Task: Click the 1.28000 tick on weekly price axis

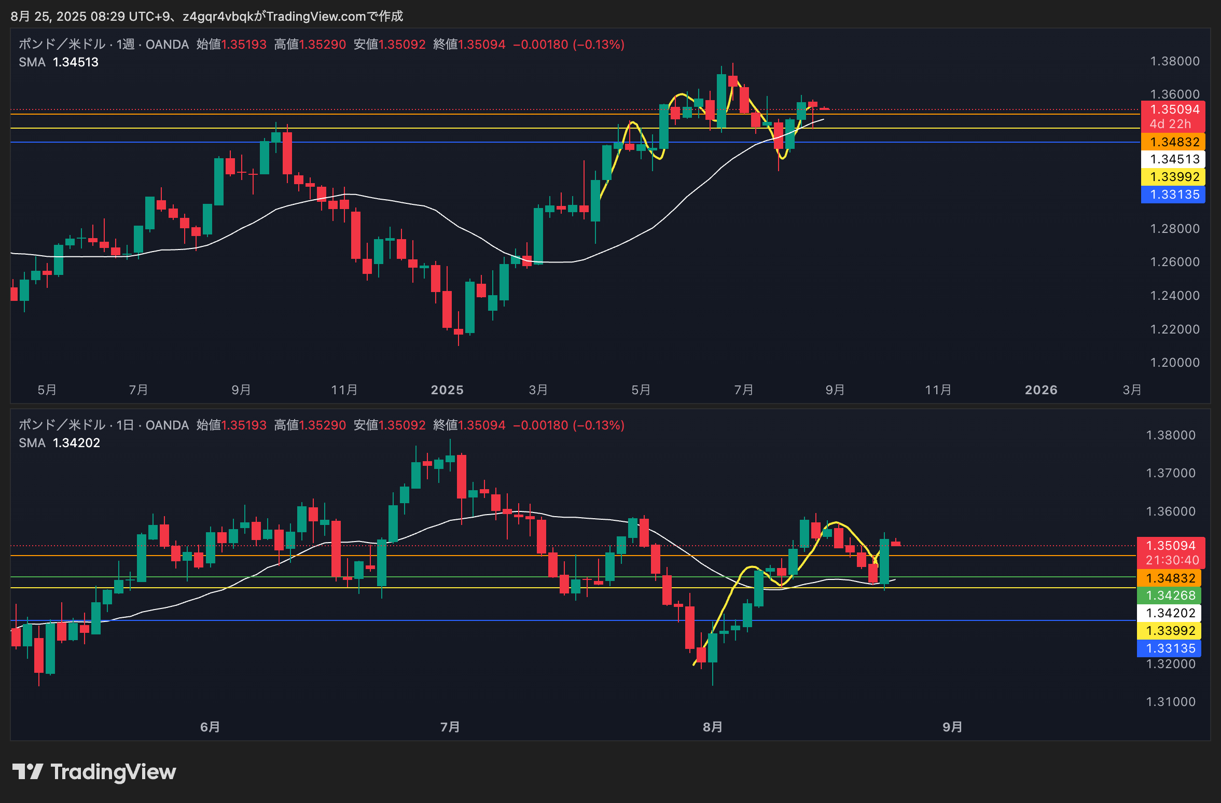Action: pos(1175,229)
